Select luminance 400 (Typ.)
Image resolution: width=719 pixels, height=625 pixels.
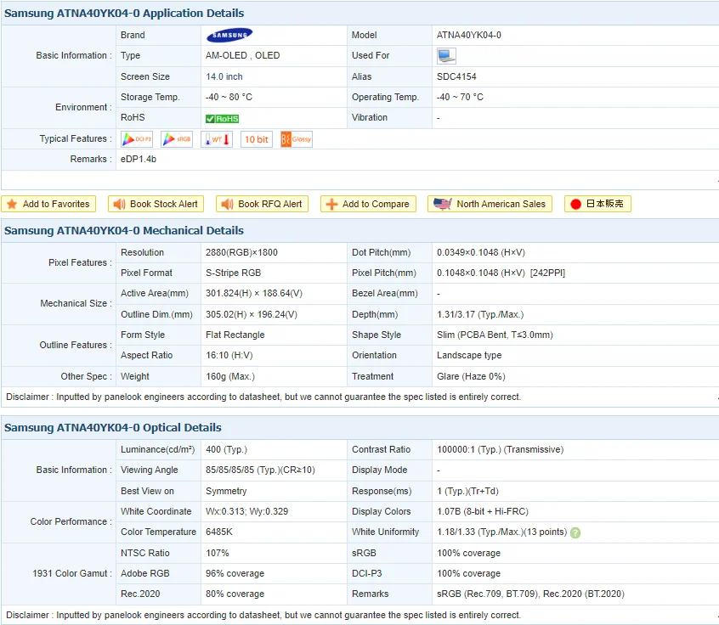[227, 449]
